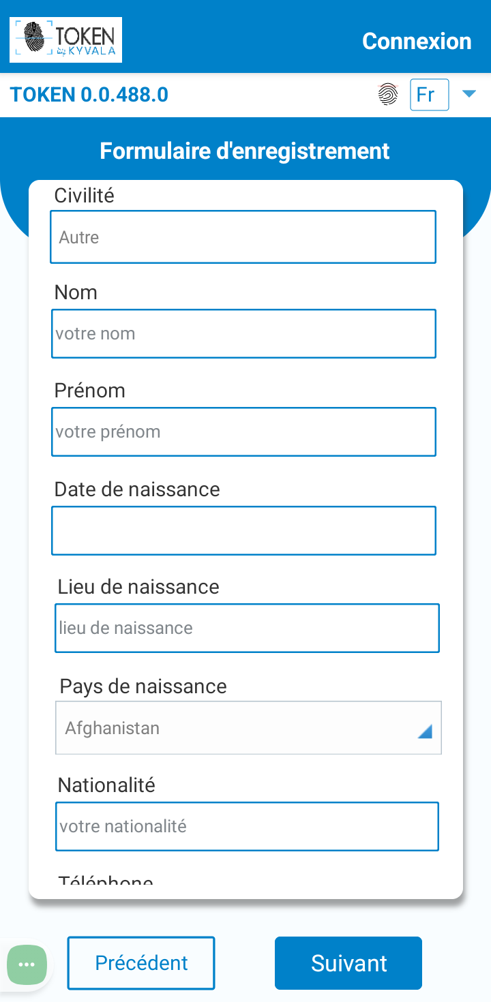Click into the Lieu de naissance field
The height and width of the screenshot is (1002, 491).
(x=247, y=628)
